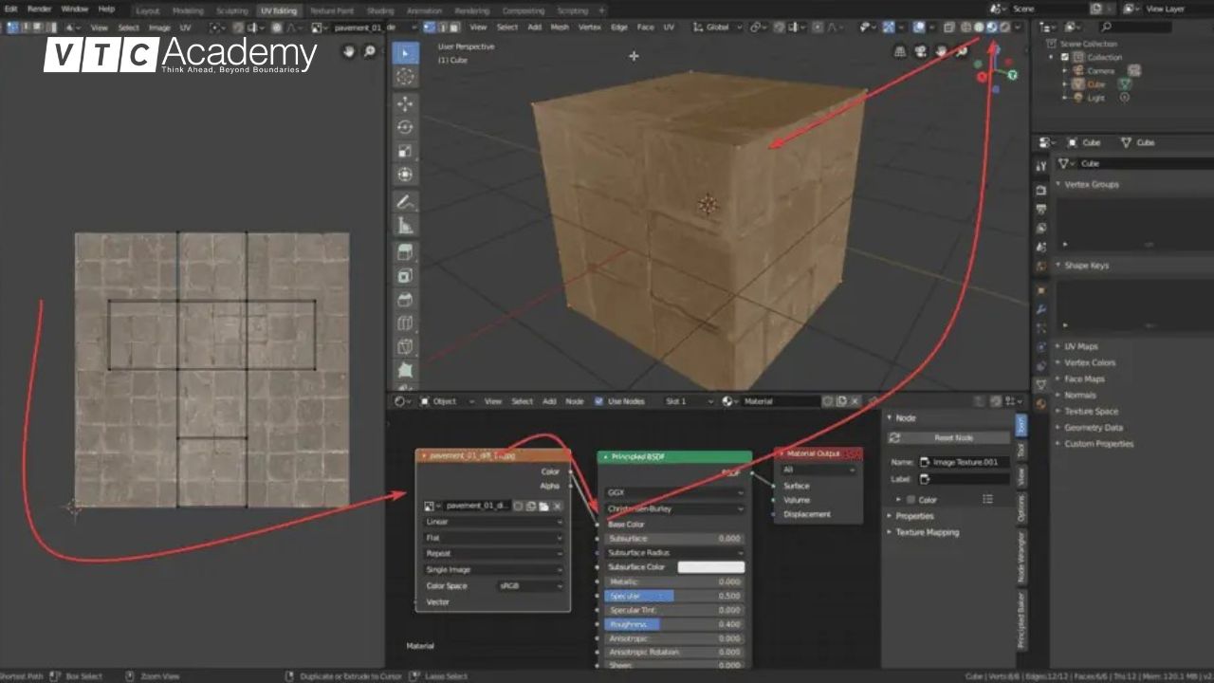The height and width of the screenshot is (683, 1214).
Task: Switch viewport to Material Preview shading
Action: coord(991,28)
